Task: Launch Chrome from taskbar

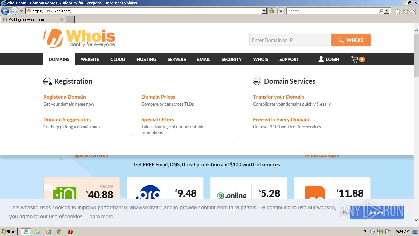Action: point(59,232)
